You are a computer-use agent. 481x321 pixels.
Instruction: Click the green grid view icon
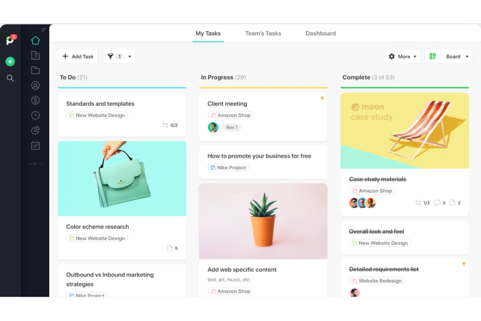pyautogui.click(x=433, y=56)
